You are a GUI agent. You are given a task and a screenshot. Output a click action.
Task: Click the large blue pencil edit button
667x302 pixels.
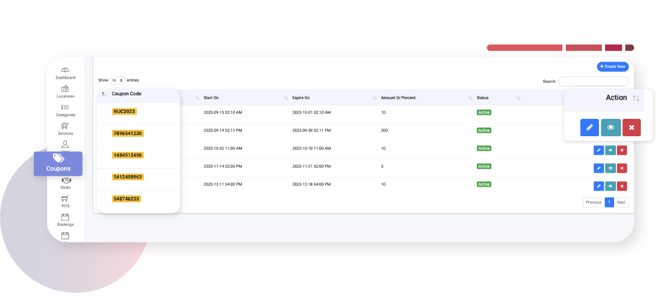tap(589, 128)
